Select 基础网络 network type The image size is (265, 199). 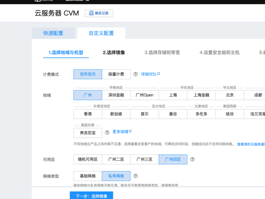(x=88, y=176)
